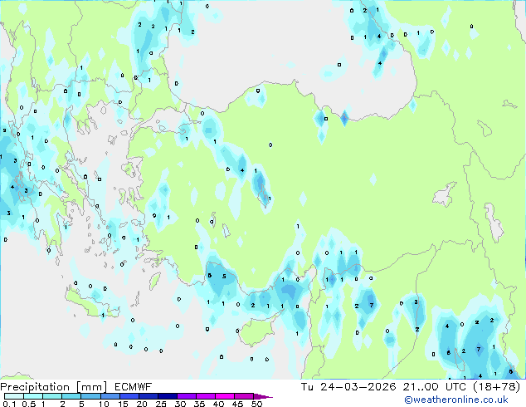Screen dimensions: 526x407
Task: Select the date '24-03-2026' in timestamp
Action: (x=358, y=387)
